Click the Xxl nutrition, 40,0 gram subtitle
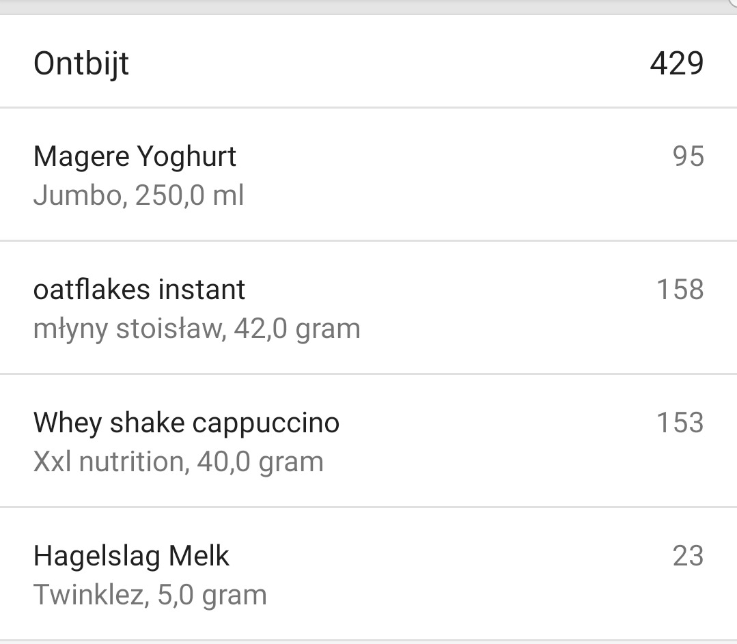The height and width of the screenshot is (644, 737). point(178,461)
